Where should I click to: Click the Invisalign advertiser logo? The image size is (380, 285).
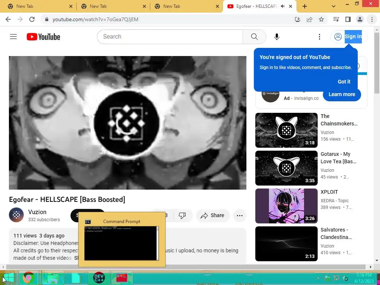pyautogui.click(x=271, y=95)
